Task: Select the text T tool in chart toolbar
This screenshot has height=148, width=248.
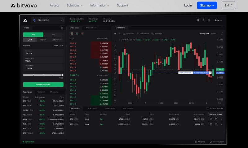Action: pyautogui.click(x=115, y=55)
